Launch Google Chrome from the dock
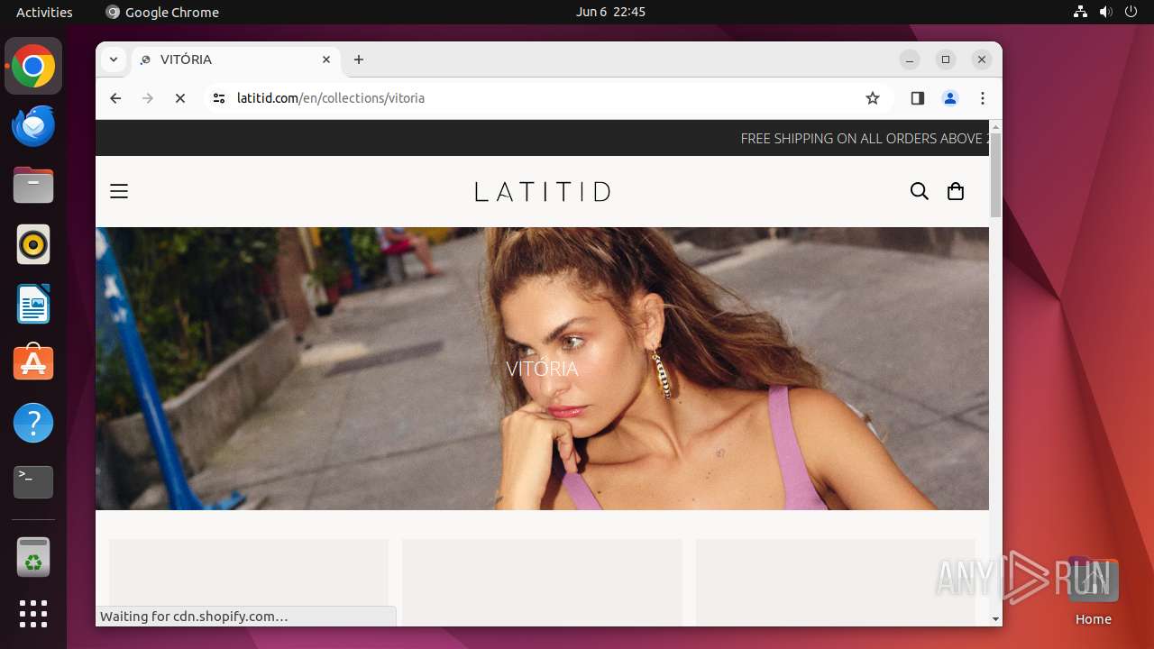This screenshot has width=1154, height=649. 33,67
